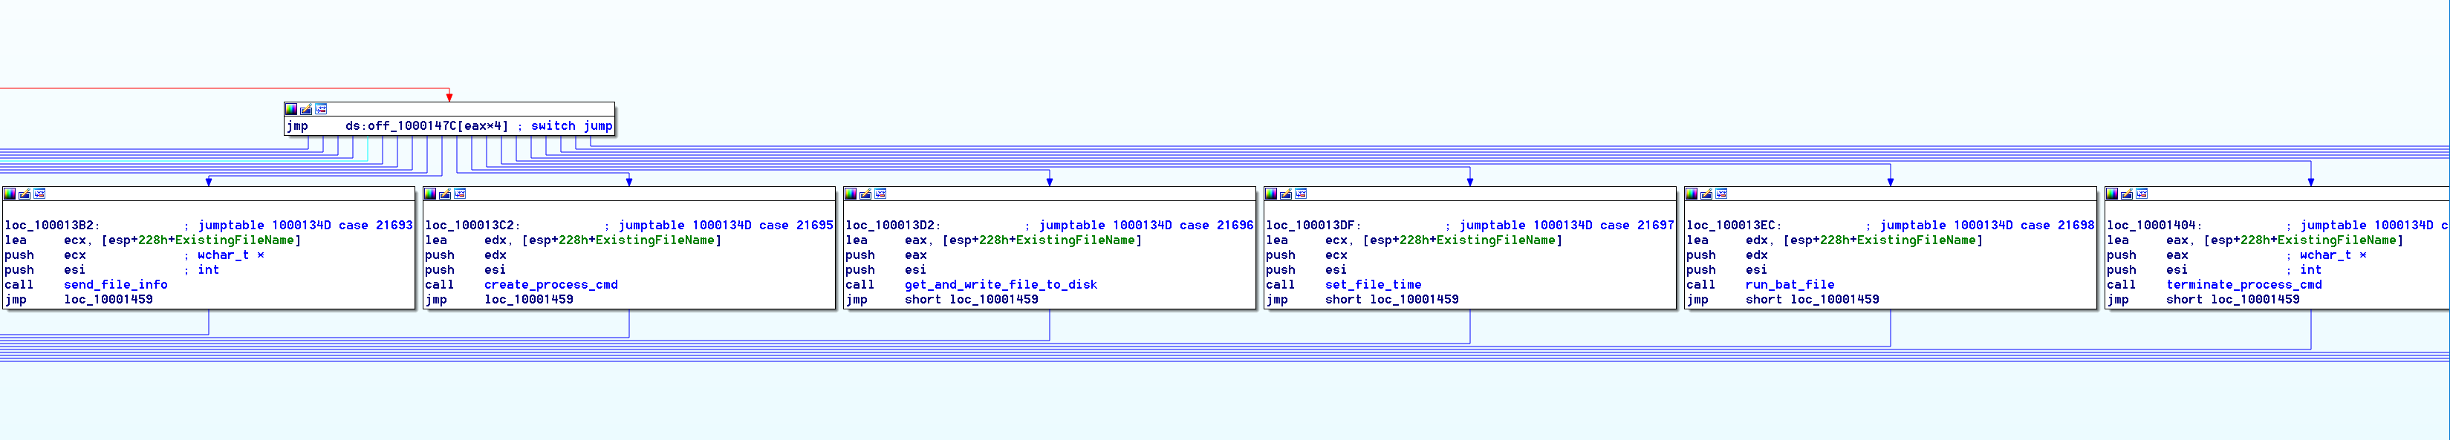This screenshot has width=2450, height=440.
Task: Click the pencil edit icon on loc_100013B2 block
Action: click(x=25, y=194)
